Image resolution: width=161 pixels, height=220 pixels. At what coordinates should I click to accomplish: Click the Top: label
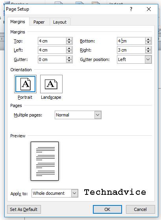18,41
